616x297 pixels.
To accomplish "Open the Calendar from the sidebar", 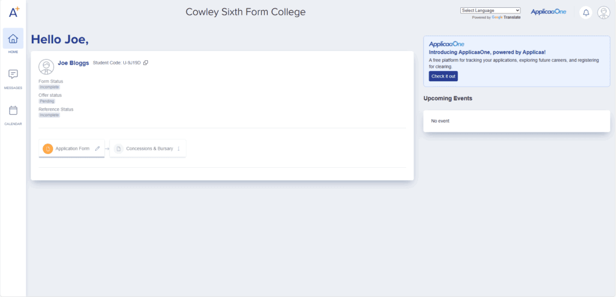I will pos(13,111).
